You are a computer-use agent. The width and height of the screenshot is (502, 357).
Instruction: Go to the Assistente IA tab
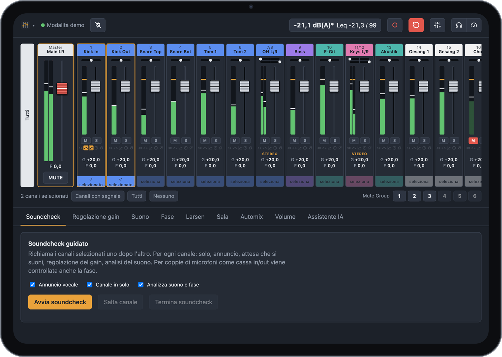[x=325, y=217]
